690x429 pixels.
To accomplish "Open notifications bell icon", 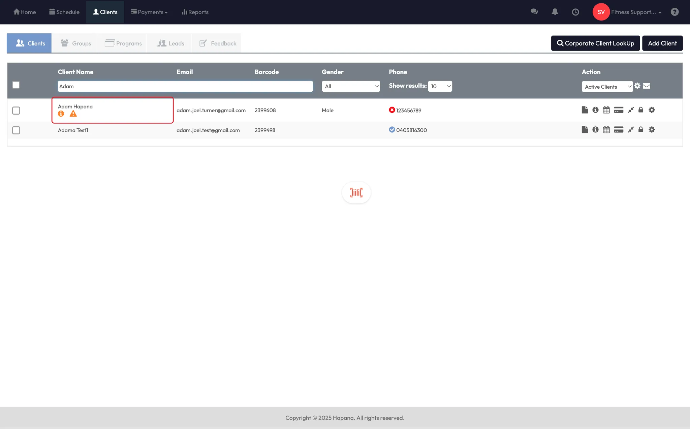I will coord(555,12).
